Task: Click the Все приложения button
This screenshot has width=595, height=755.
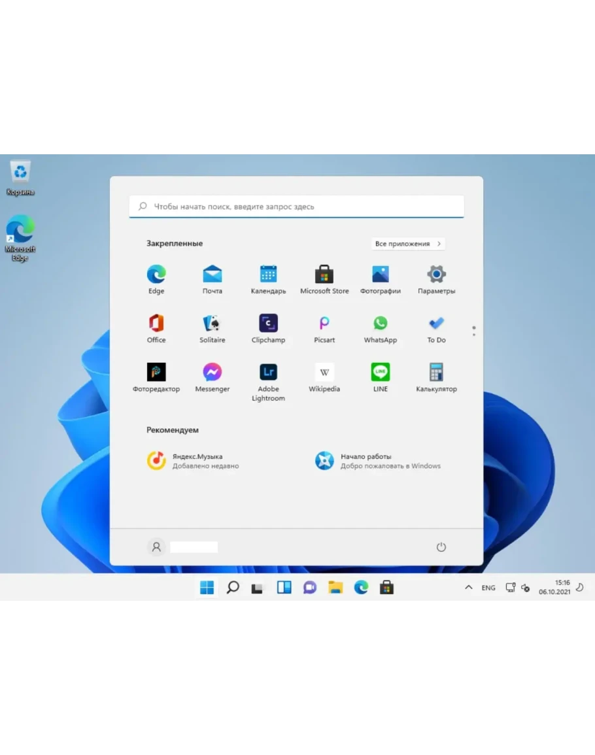Action: tap(408, 244)
